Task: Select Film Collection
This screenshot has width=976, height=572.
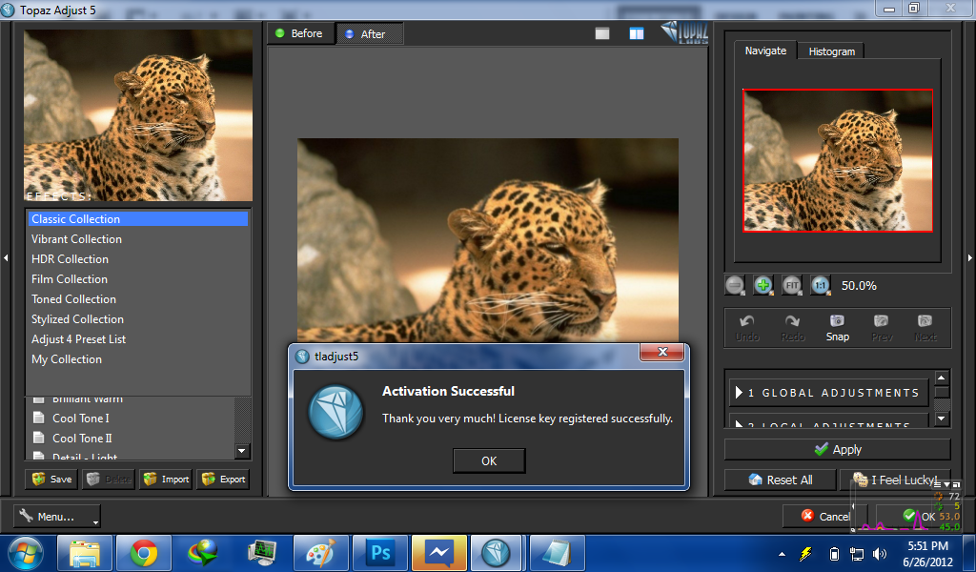Action: coord(138,278)
